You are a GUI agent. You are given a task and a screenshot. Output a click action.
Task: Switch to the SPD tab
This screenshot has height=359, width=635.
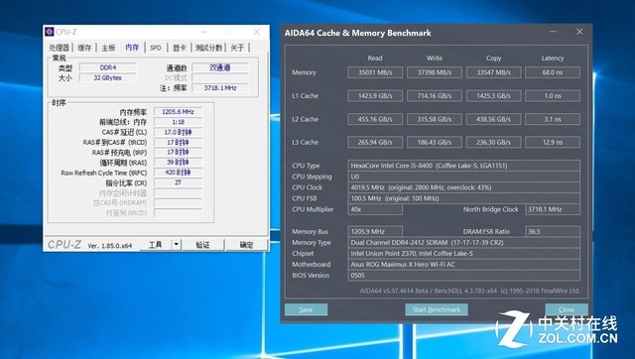tap(156, 48)
